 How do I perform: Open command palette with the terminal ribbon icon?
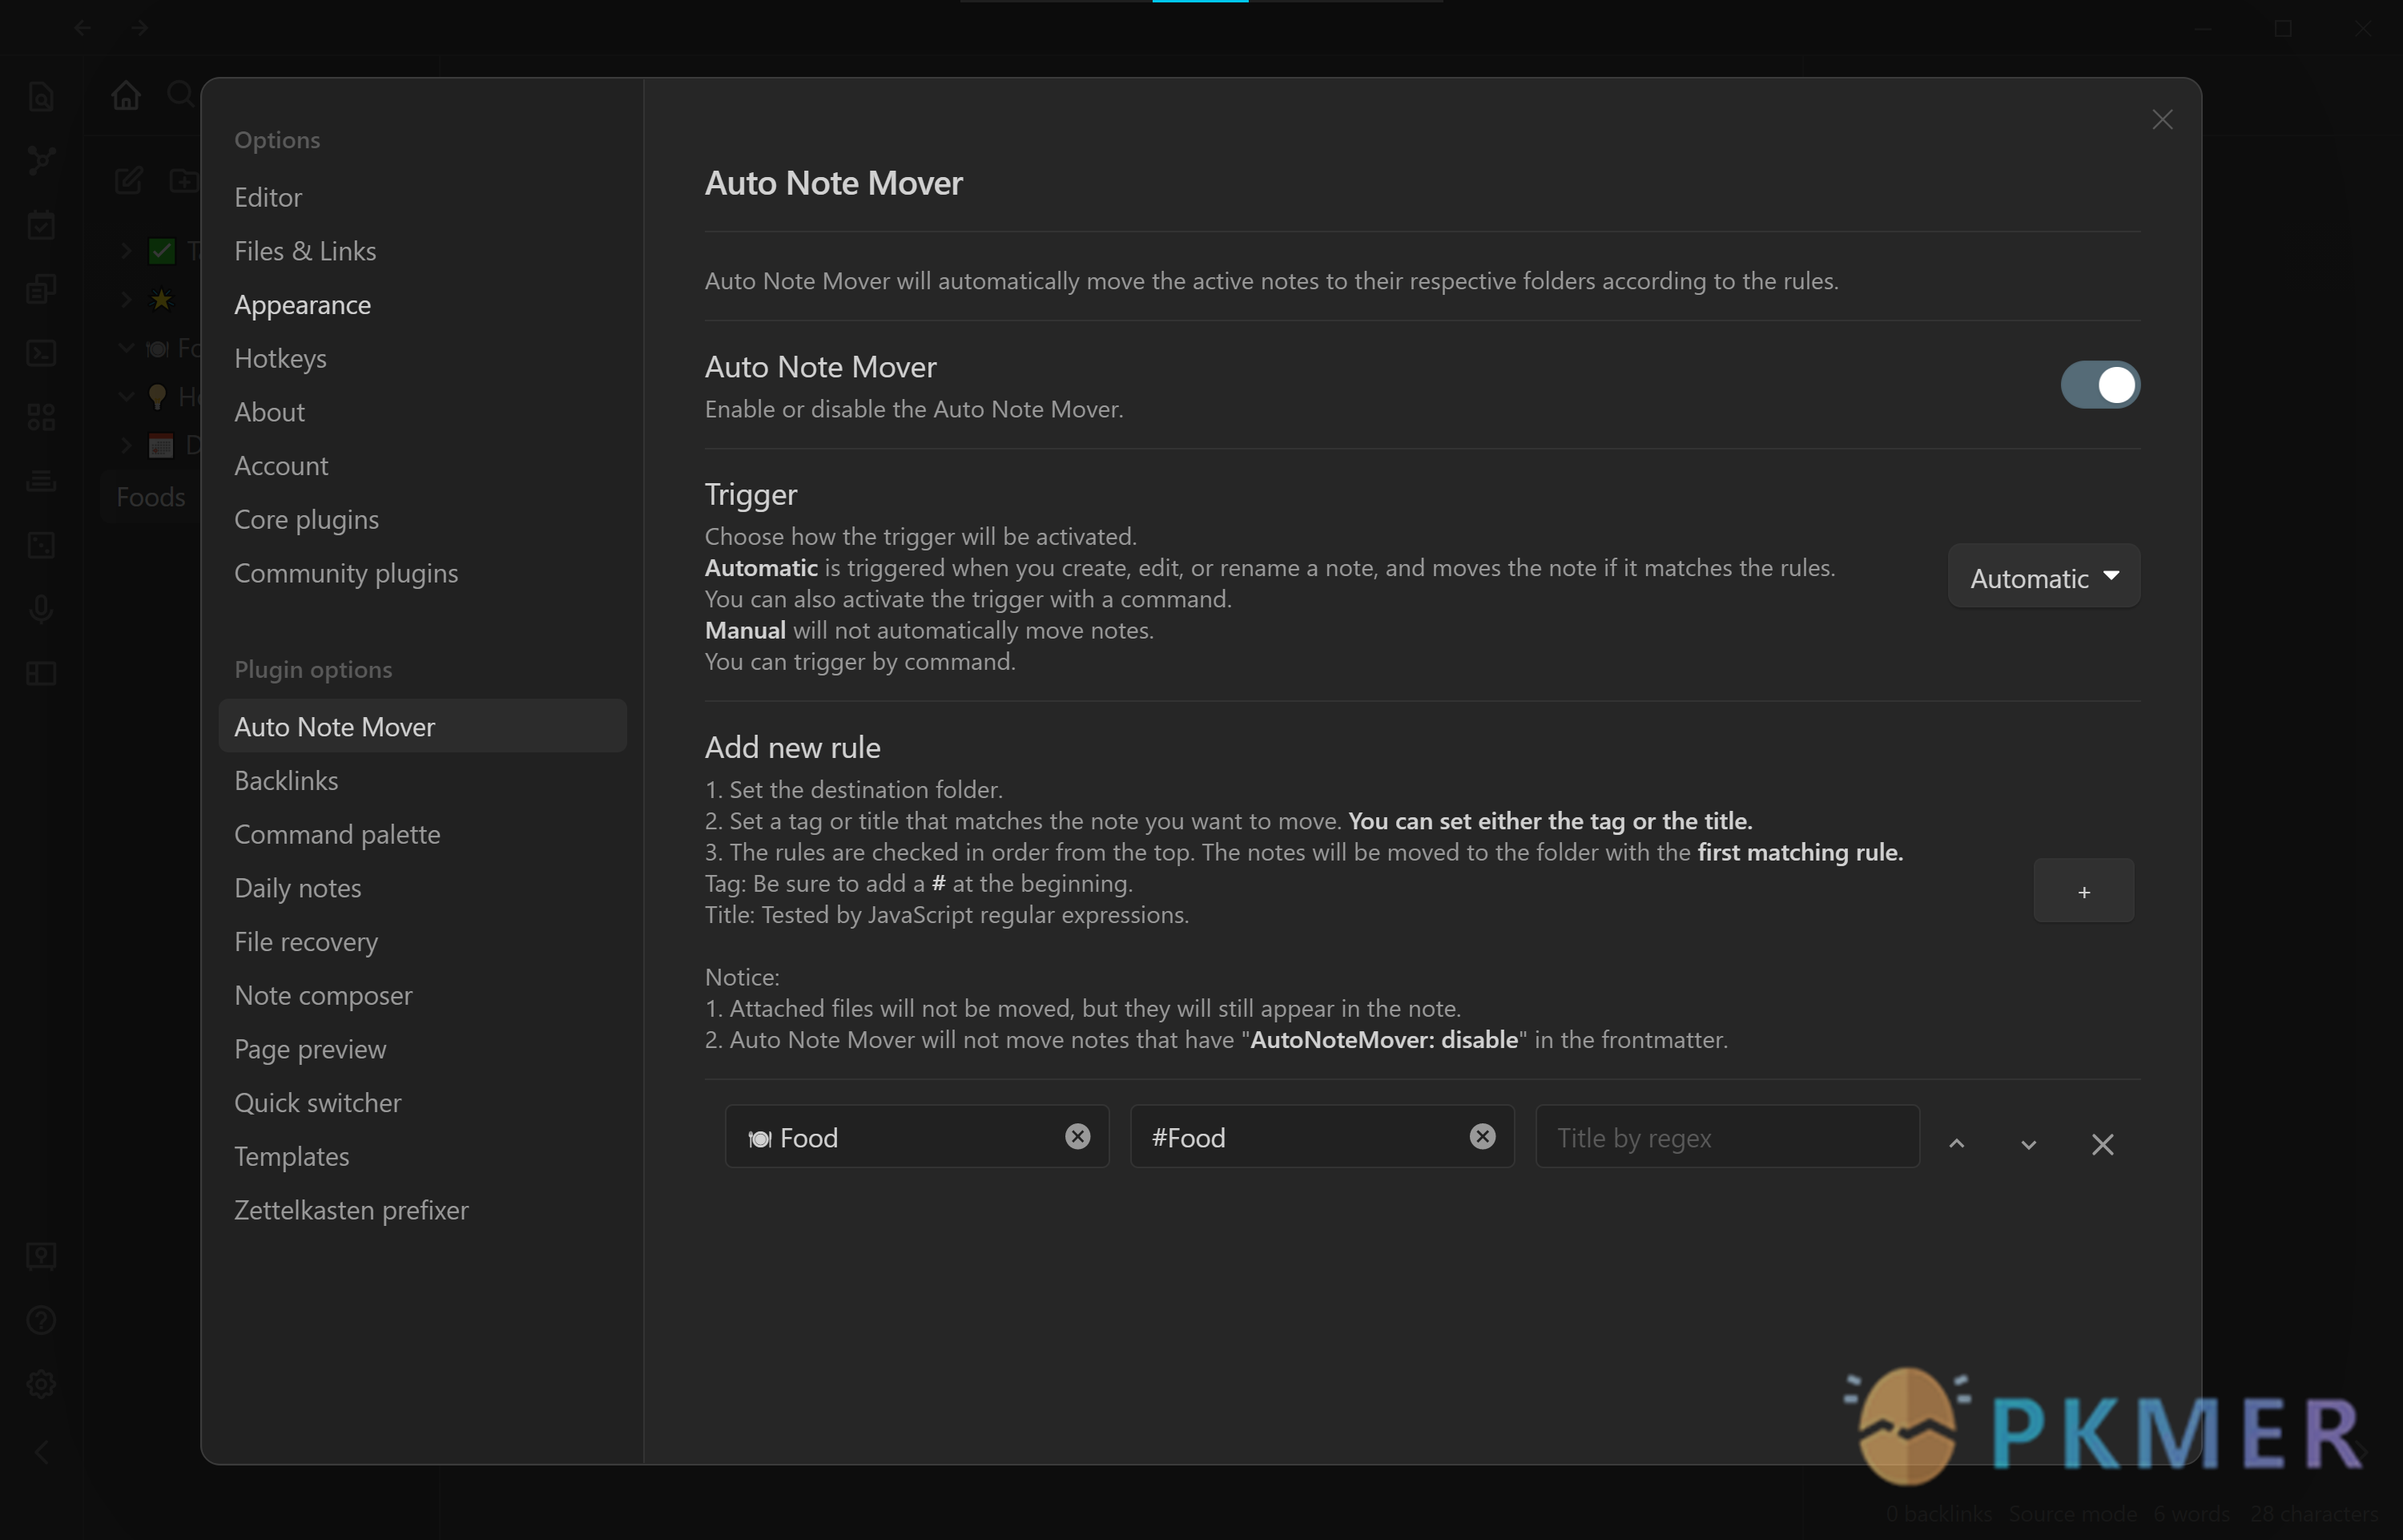click(x=41, y=353)
